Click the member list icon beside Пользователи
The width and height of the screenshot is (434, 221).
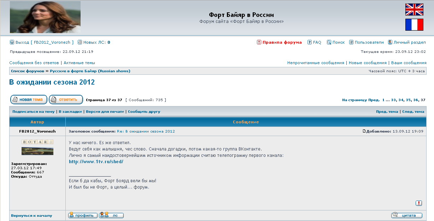(351, 42)
